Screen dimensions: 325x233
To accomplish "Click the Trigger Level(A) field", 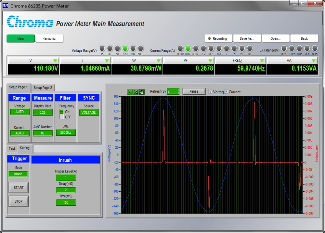I will pyautogui.click(x=66, y=178).
